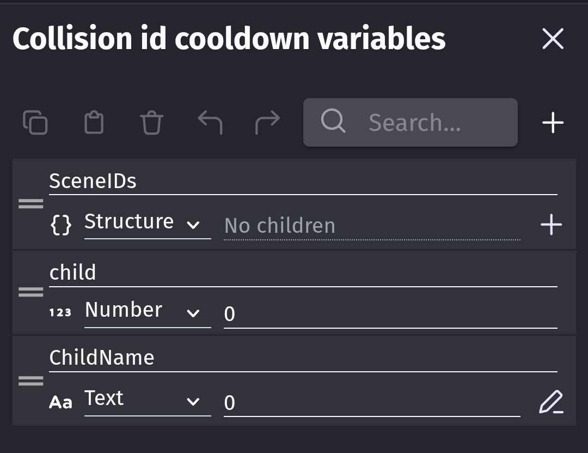Add a child to SceneIDs structure
588x453 pixels.
[x=551, y=224]
